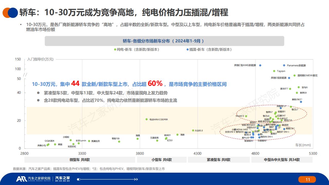Click the 3800 tick on the length axis
The image size is (329, 185).
(x=140, y=153)
